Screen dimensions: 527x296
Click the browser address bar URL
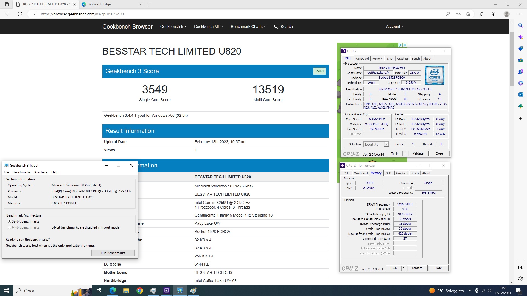click(x=82, y=14)
